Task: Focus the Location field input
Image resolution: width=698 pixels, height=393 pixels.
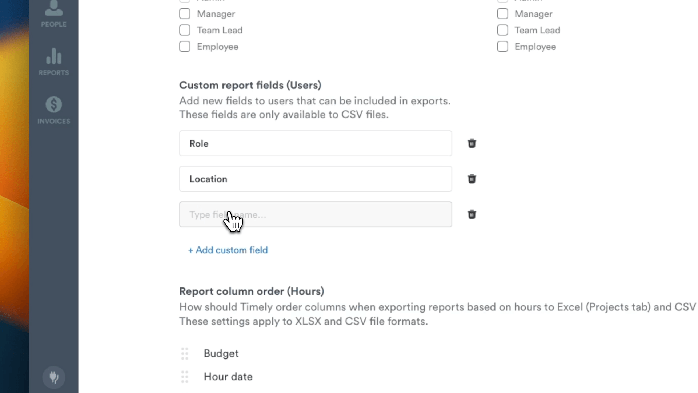Action: coord(315,179)
